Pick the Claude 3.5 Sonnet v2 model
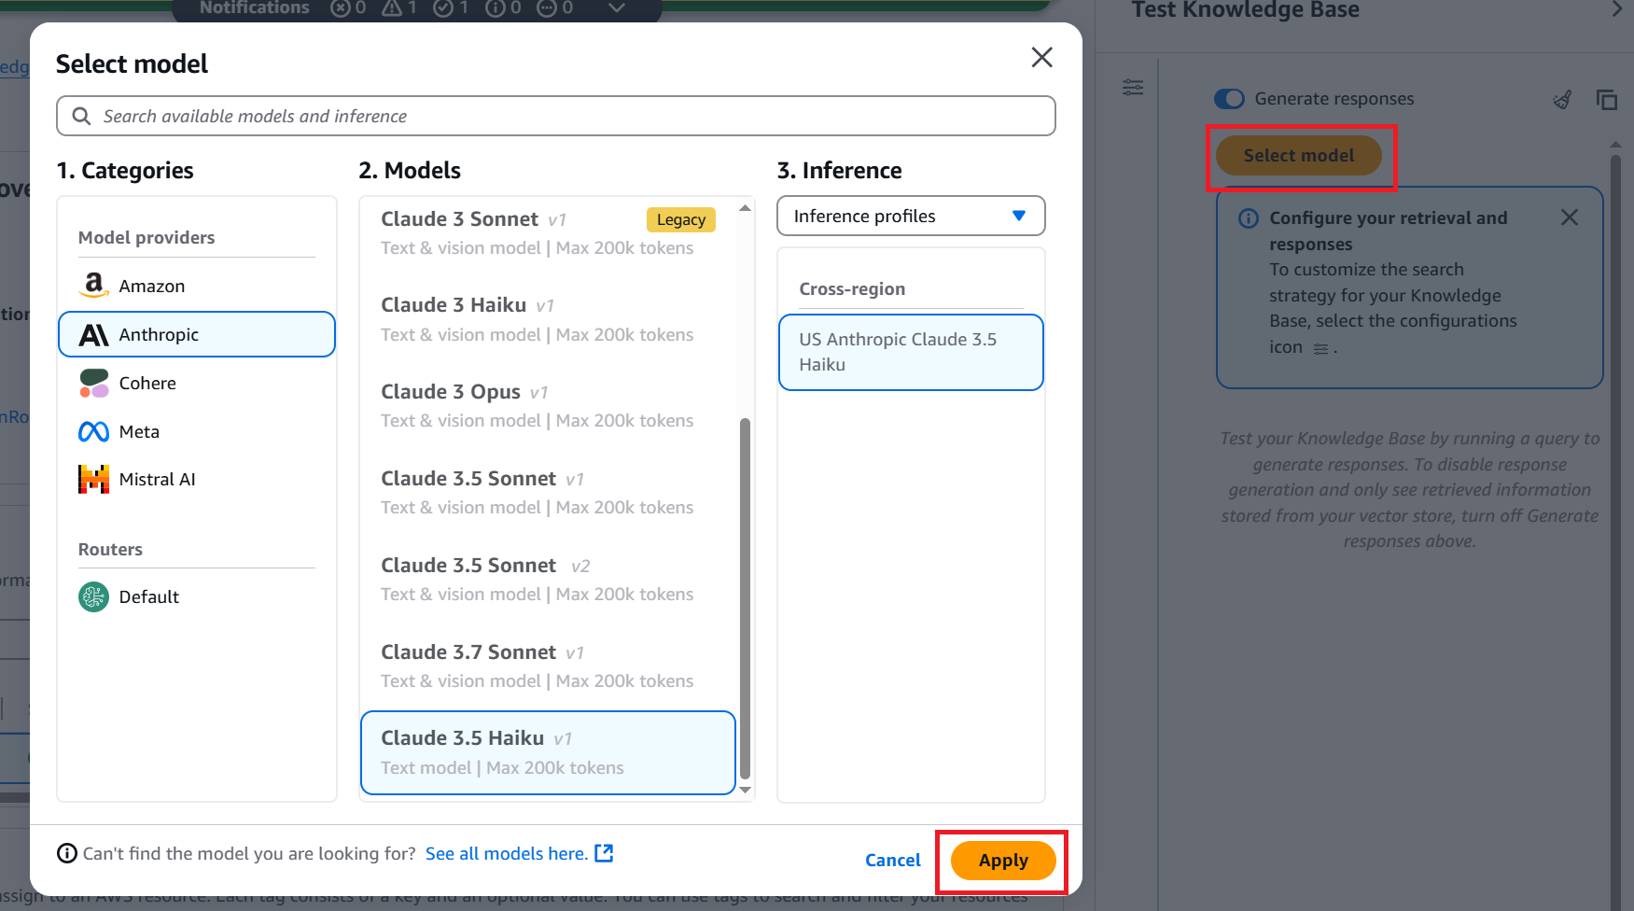 [x=548, y=579]
